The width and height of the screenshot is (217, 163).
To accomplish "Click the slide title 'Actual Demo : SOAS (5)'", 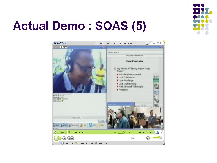I will (80, 26).
